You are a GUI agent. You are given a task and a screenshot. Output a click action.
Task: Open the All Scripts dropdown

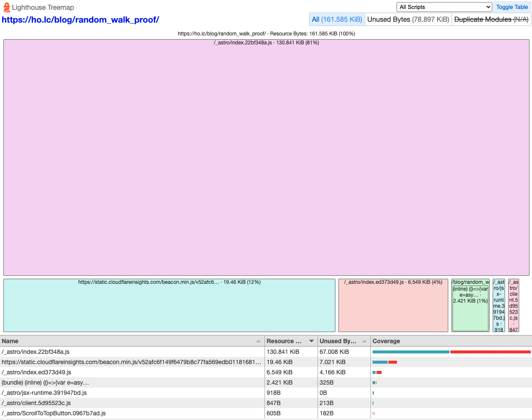pyautogui.click(x=444, y=7)
